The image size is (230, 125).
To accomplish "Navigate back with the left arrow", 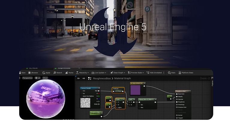I will click(x=78, y=79).
